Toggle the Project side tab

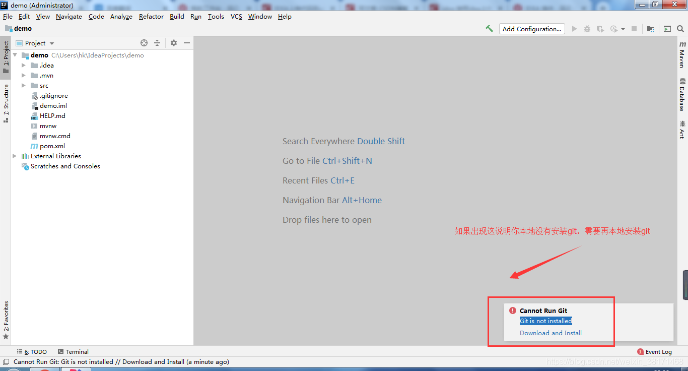click(6, 57)
